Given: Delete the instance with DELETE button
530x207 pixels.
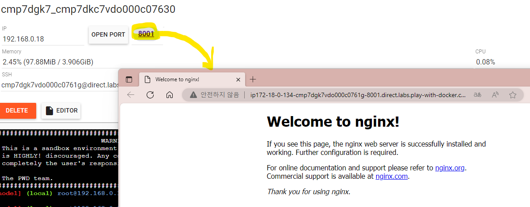Looking at the screenshot, I should coord(17,110).
